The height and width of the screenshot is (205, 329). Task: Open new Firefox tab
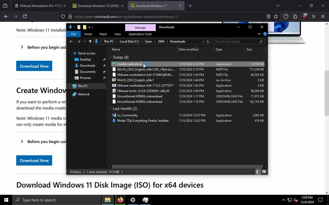190,6
